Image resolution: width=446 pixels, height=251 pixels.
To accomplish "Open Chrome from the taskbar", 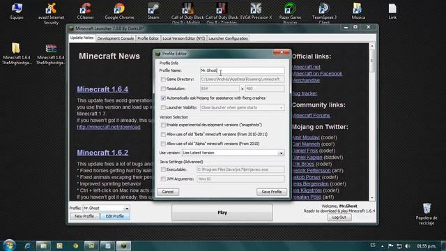I will (75, 245).
